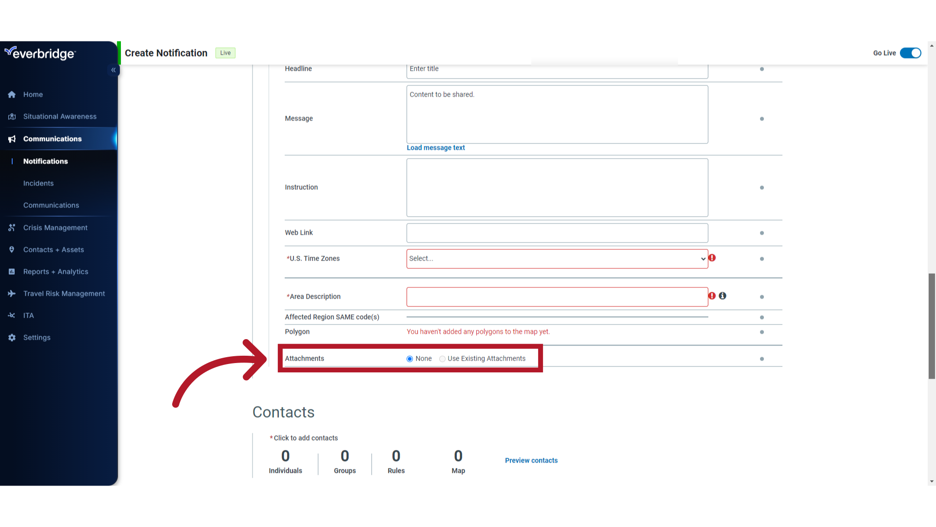Select None radio button for Attachments

[409, 359]
